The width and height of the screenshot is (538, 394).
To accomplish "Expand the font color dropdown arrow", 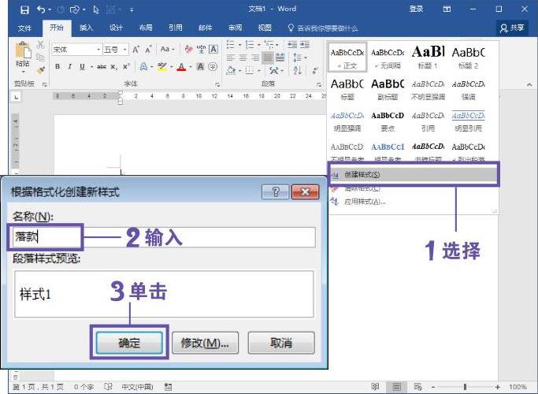I will tap(190, 67).
